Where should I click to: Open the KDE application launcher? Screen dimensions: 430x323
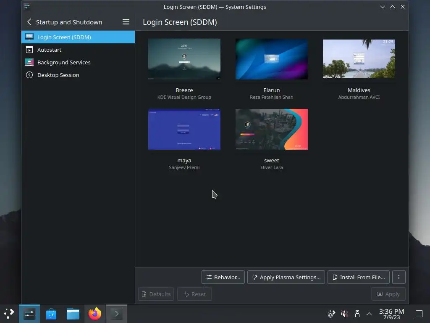tap(9, 314)
